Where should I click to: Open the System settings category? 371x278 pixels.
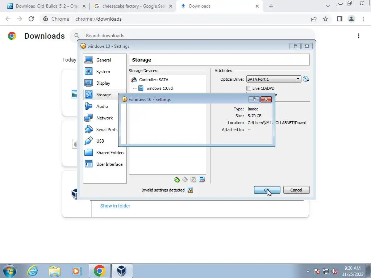(105, 72)
